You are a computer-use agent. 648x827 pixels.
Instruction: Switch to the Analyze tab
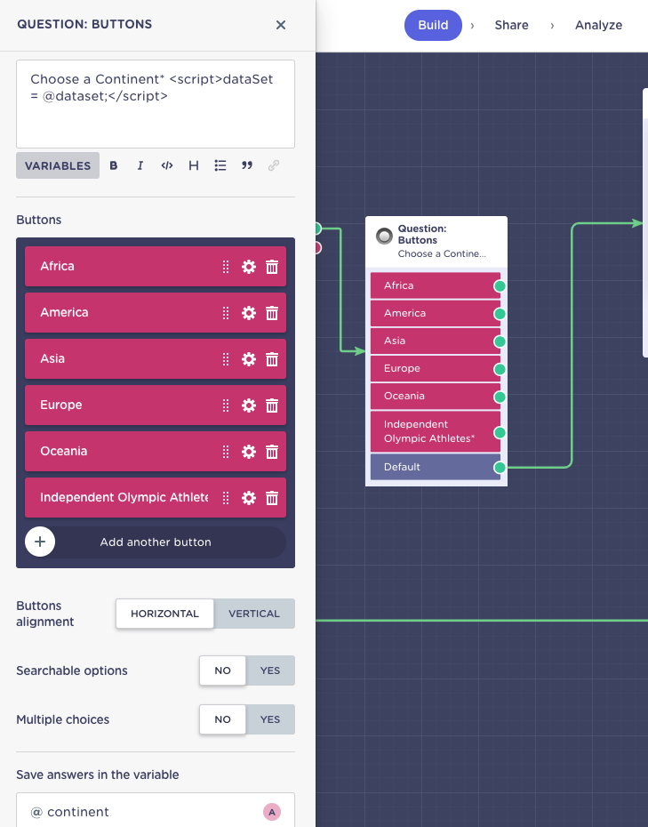click(598, 25)
